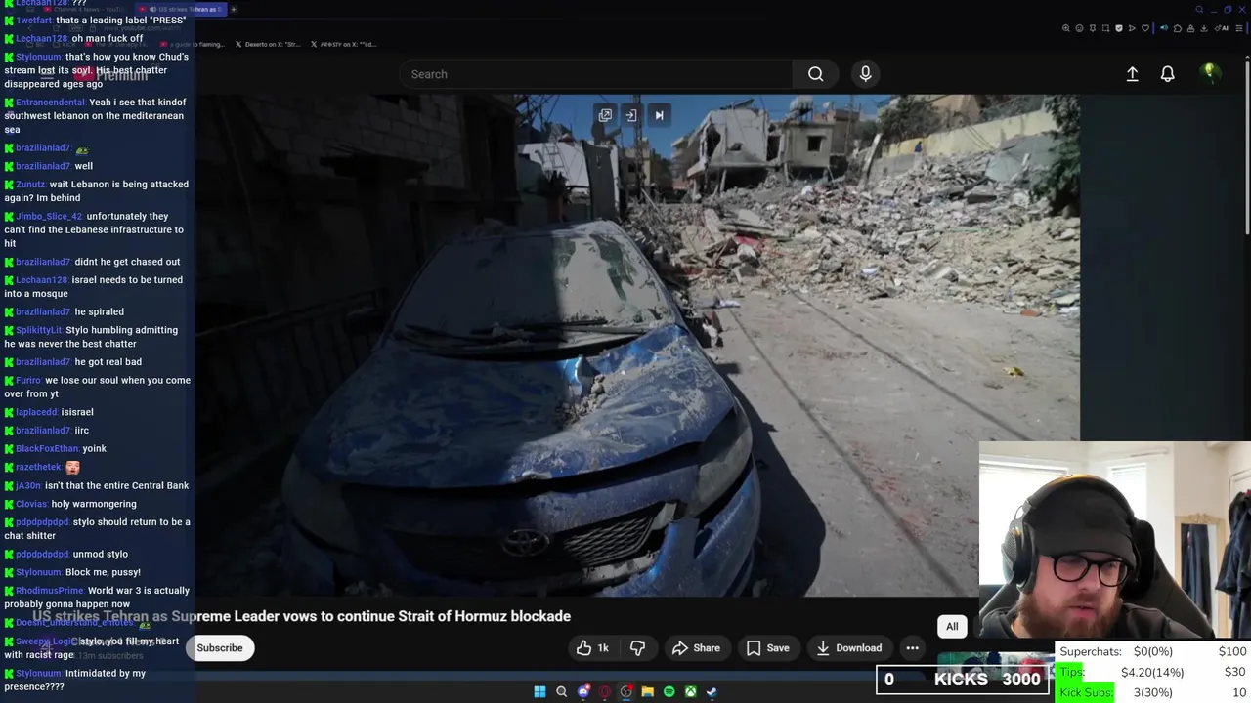The height and width of the screenshot is (703, 1251).
Task: Click chat username Clovias
Action: (31, 504)
